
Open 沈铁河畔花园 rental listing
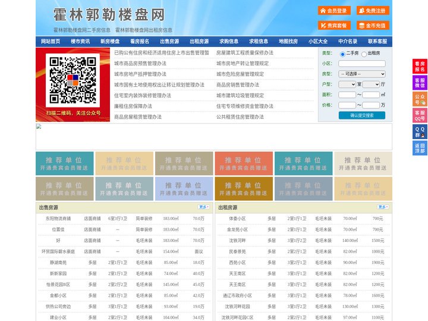coord(237,307)
